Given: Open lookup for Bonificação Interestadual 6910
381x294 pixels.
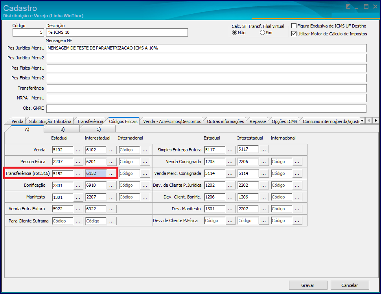Looking at the screenshot, I should 111,185.
